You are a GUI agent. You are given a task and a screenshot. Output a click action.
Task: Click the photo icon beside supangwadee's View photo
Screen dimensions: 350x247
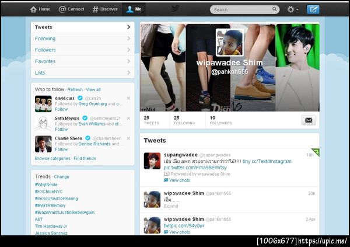166,180
